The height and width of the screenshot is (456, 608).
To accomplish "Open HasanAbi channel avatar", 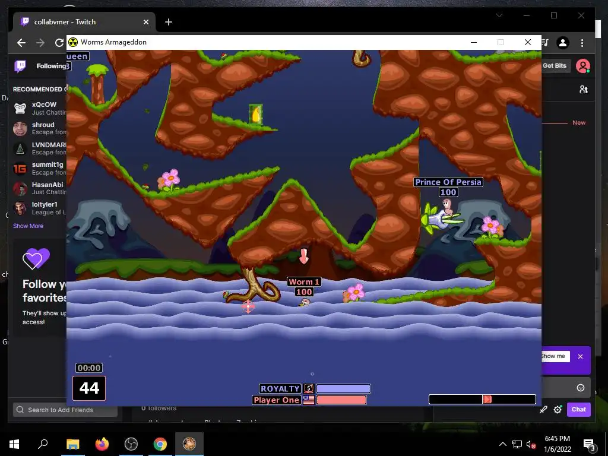I will [x=20, y=188].
